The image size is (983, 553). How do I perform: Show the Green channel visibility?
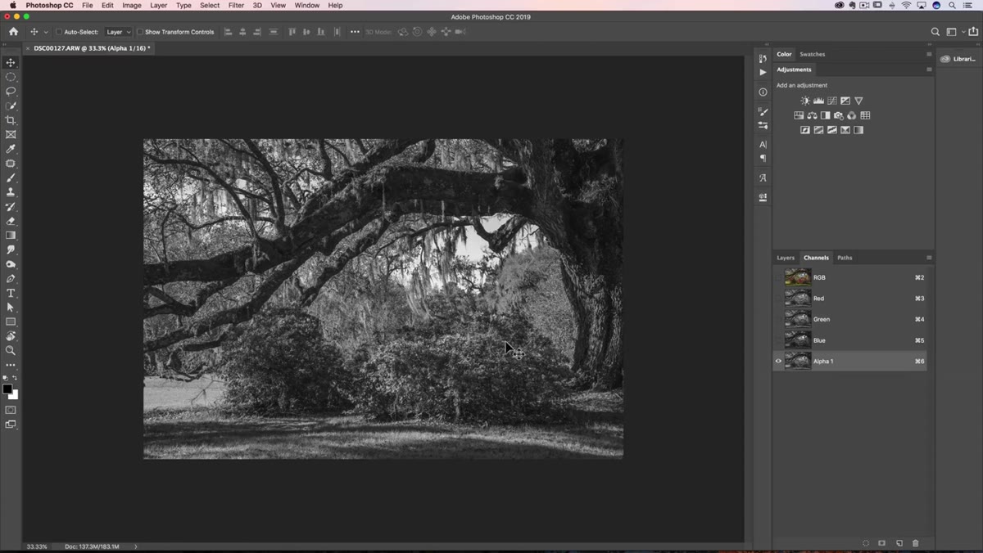click(x=778, y=319)
